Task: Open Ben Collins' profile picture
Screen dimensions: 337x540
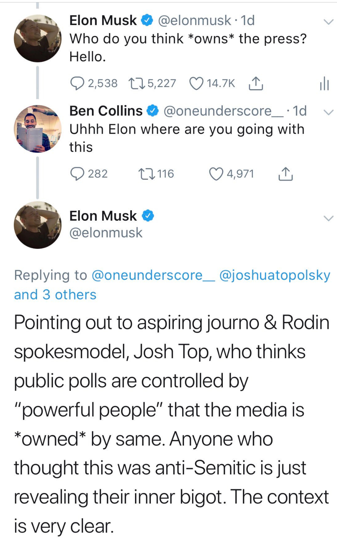Action: pyautogui.click(x=37, y=129)
